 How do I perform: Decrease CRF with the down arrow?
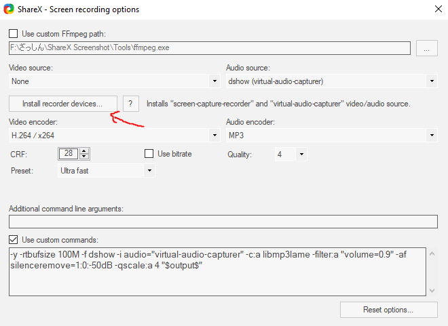(x=84, y=157)
